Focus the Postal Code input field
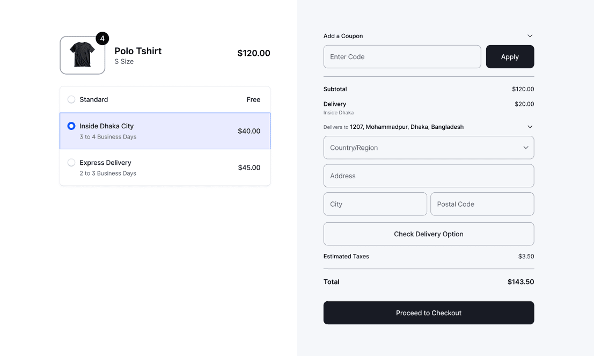This screenshot has height=356, width=594. pyautogui.click(x=482, y=204)
